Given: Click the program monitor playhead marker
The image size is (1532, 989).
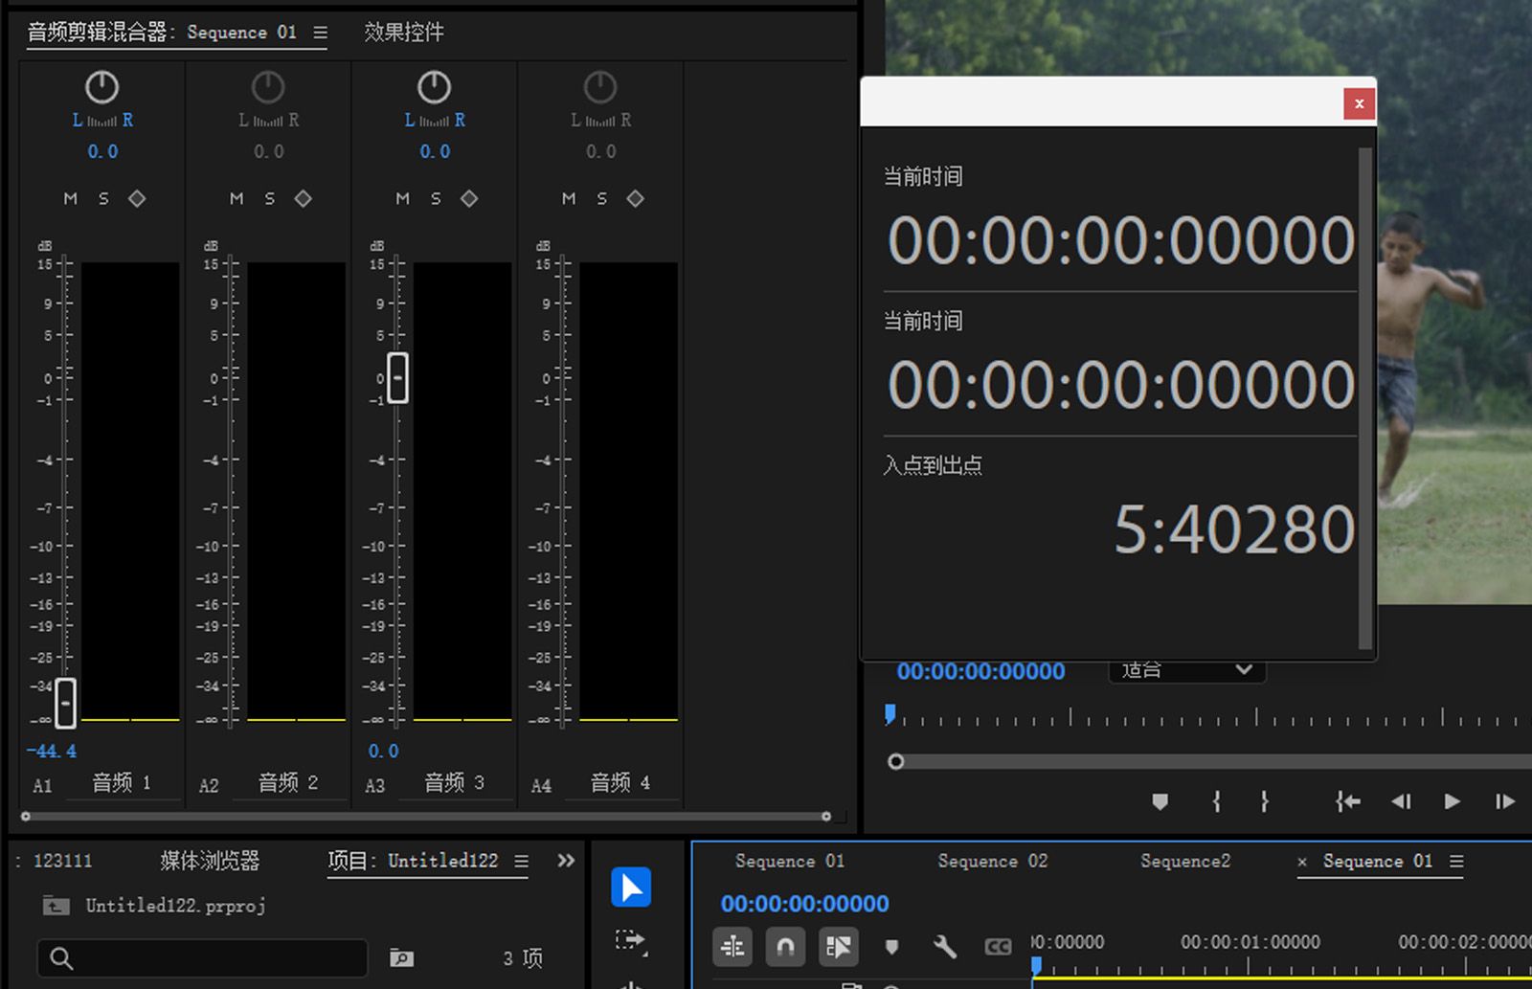Looking at the screenshot, I should coord(890,714).
